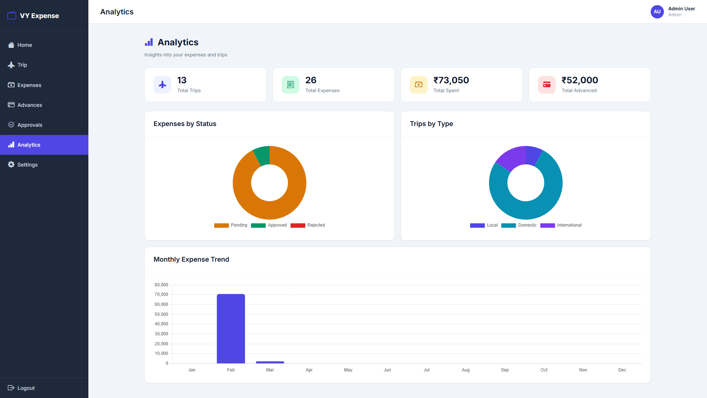Toggle the International legend entry
Image resolution: width=707 pixels, height=398 pixels.
(560, 225)
